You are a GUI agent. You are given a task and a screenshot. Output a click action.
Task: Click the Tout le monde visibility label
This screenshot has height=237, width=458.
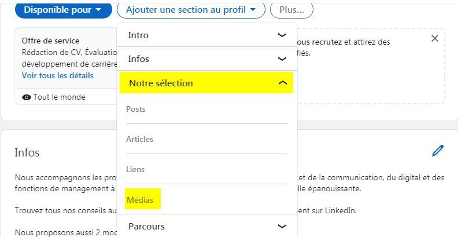59,97
